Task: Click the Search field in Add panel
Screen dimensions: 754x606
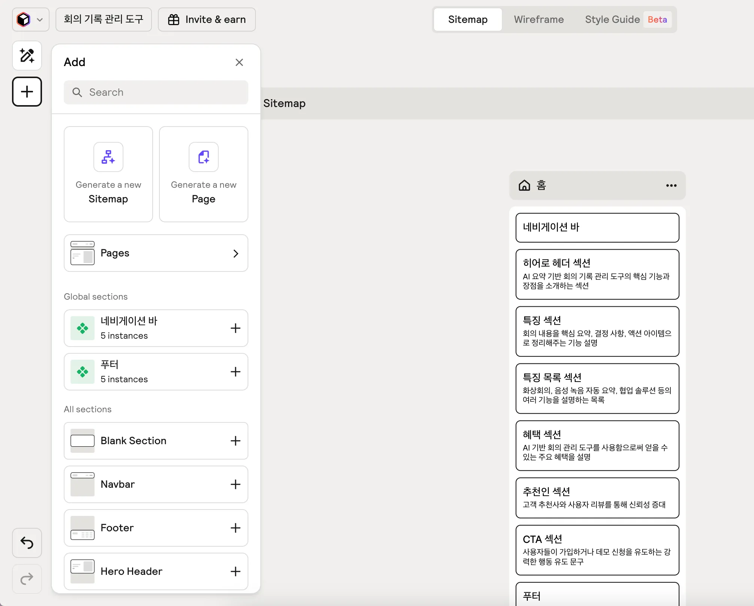Action: tap(156, 92)
